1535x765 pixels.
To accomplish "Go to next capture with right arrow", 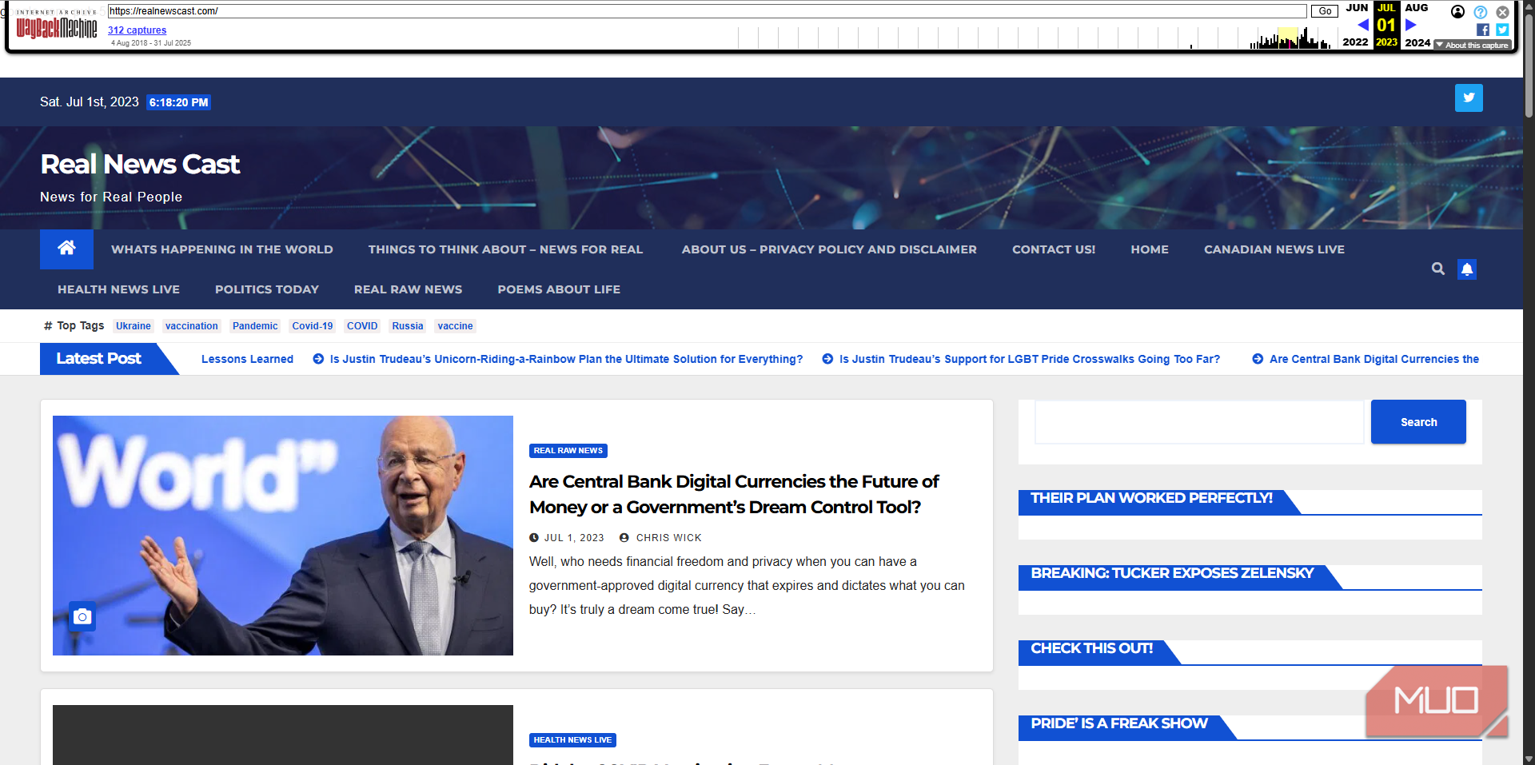I will pyautogui.click(x=1411, y=25).
